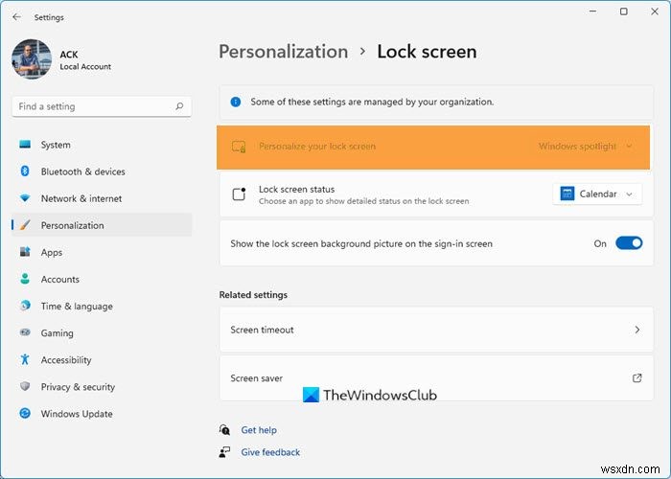671x479 pixels.
Task: Click the Personalization paintbrush icon
Action: pos(25,225)
